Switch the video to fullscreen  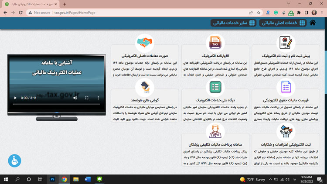pos(87,98)
